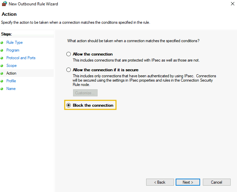Select the Block the connection option
The height and width of the screenshot is (192, 237).
point(68,105)
